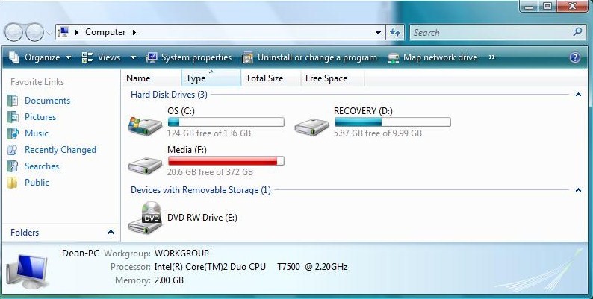The width and height of the screenshot is (593, 299).
Task: Select the Media (F:) drive icon
Action: 145,166
